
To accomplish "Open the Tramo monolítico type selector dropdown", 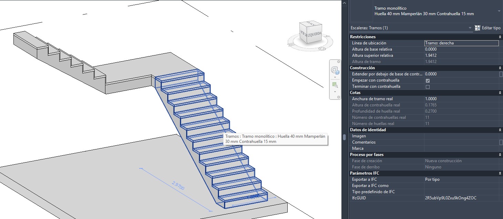I will 499,11.
